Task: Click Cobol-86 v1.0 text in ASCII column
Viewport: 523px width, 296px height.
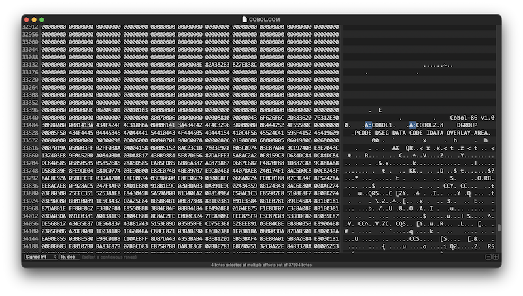Action: 471,118
